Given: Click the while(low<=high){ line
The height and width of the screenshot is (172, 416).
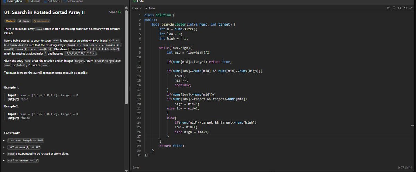Looking at the screenshot, I should 175,48.
